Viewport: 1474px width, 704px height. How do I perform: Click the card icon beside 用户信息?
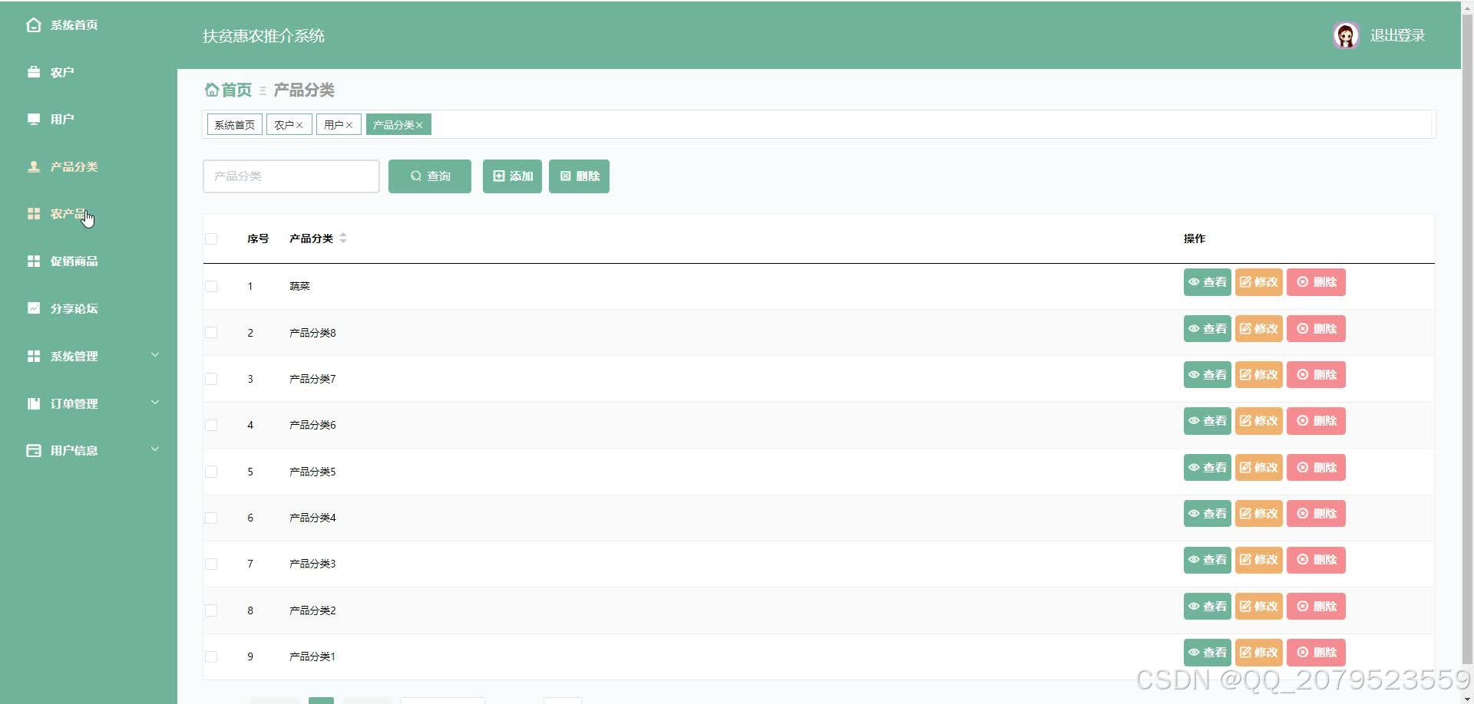(34, 451)
